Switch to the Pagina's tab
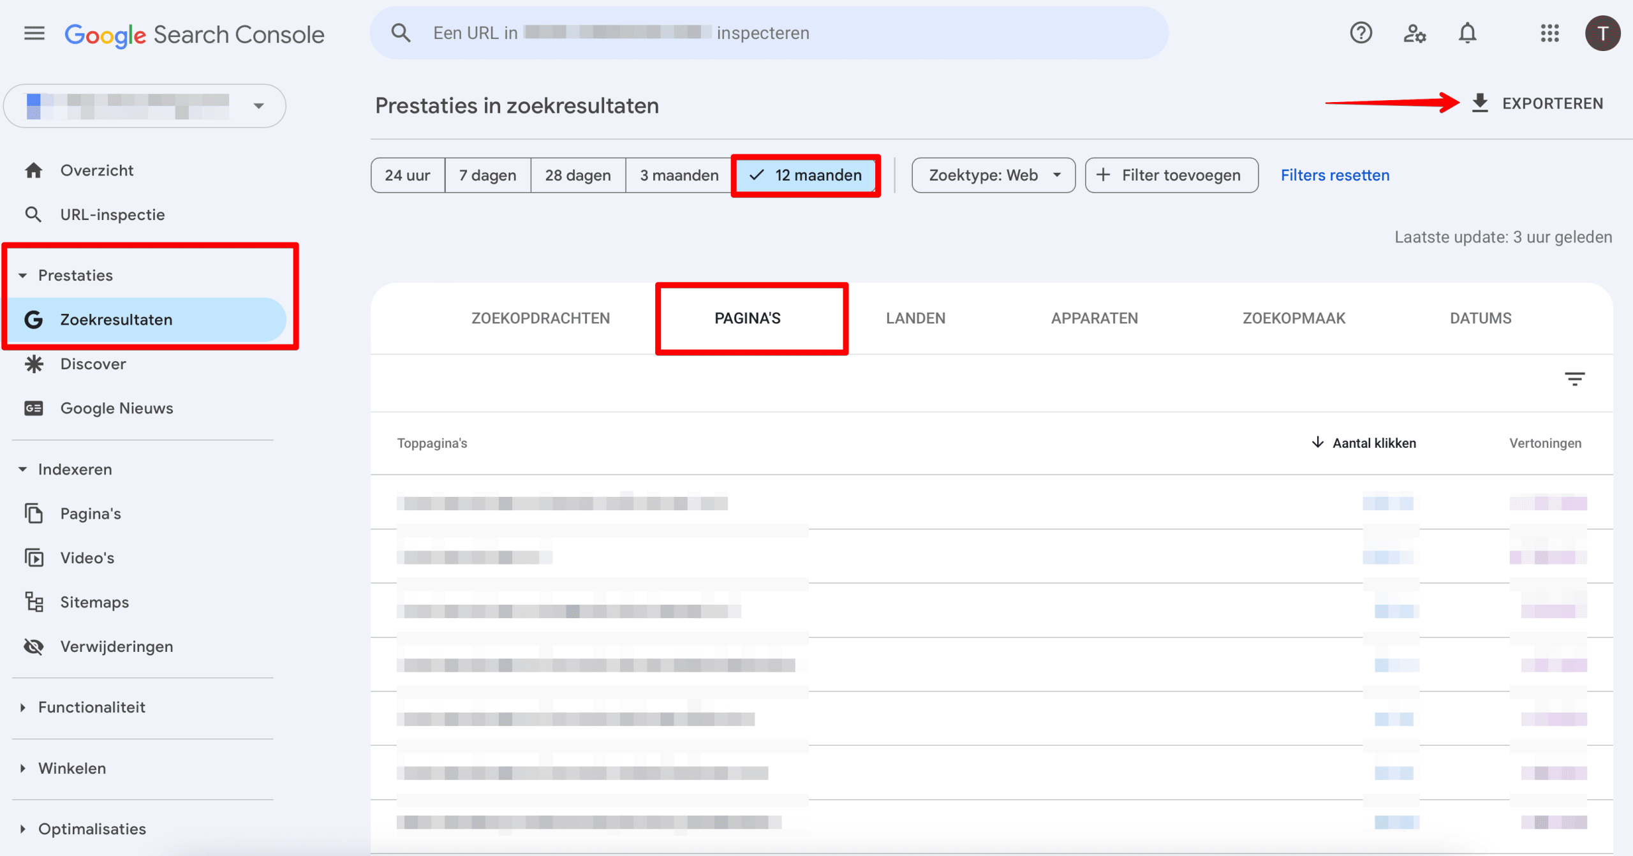This screenshot has width=1633, height=856. (x=747, y=318)
